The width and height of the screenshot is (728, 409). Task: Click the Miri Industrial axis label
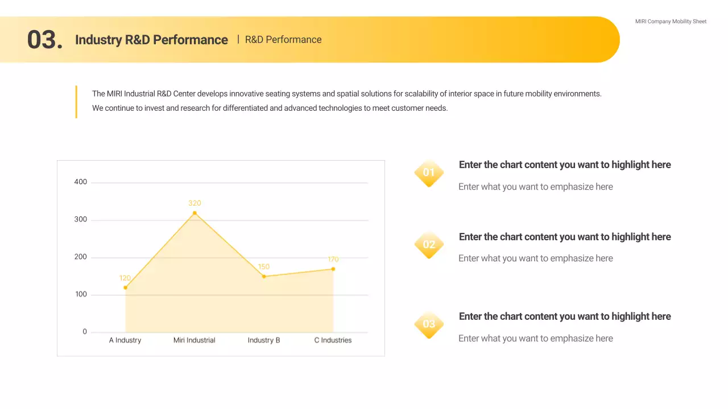pos(195,340)
